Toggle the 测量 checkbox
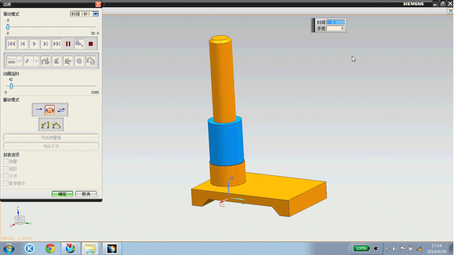This screenshot has width=454, height=255. (x=6, y=161)
